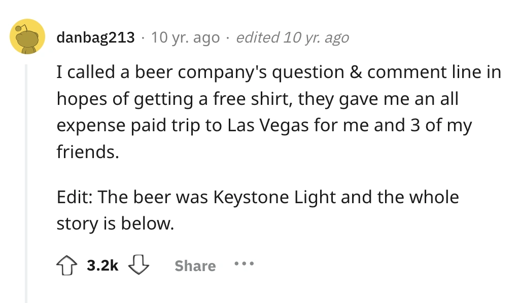
Task: Click the words "Keystone Light" in the edit
Action: pos(275,197)
